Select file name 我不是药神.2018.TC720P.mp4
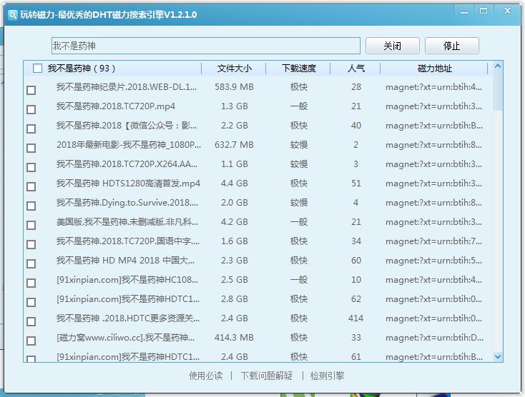 (x=116, y=106)
